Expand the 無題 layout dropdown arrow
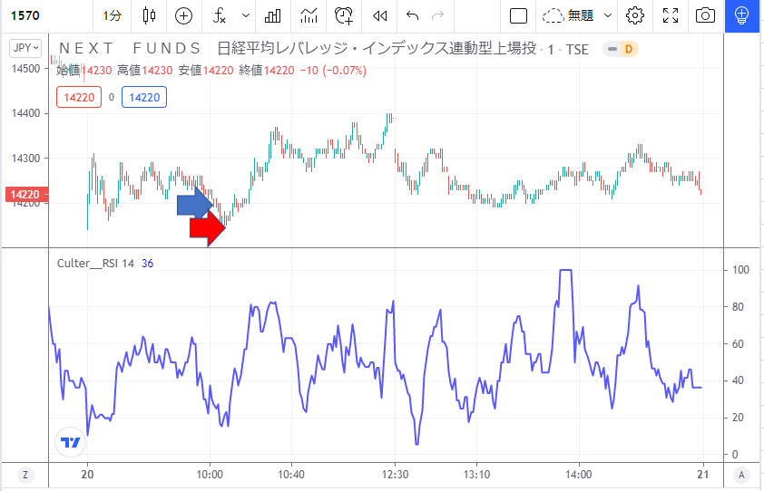 coord(608,15)
